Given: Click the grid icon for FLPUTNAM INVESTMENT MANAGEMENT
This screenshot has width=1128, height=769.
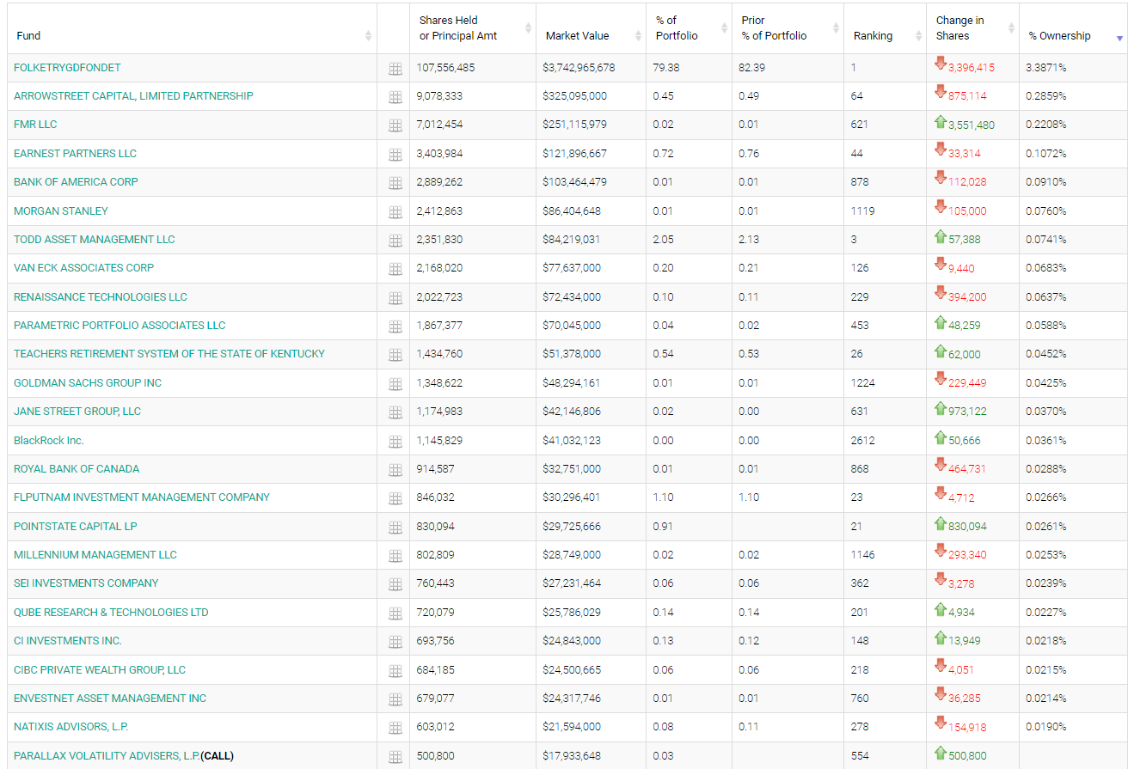Looking at the screenshot, I should (395, 498).
